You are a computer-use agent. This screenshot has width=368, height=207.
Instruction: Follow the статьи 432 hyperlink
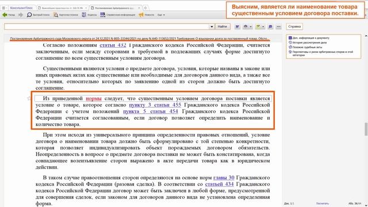[x=113, y=45]
